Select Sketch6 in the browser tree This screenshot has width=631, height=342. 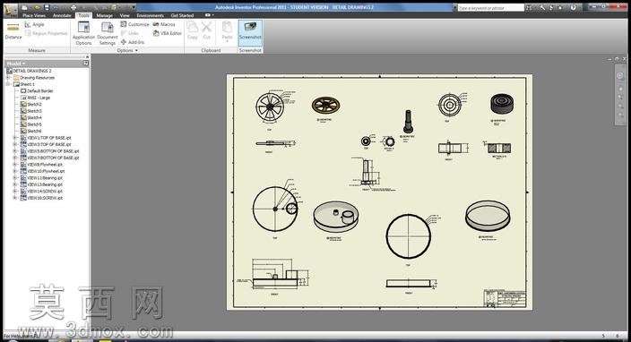tap(31, 131)
